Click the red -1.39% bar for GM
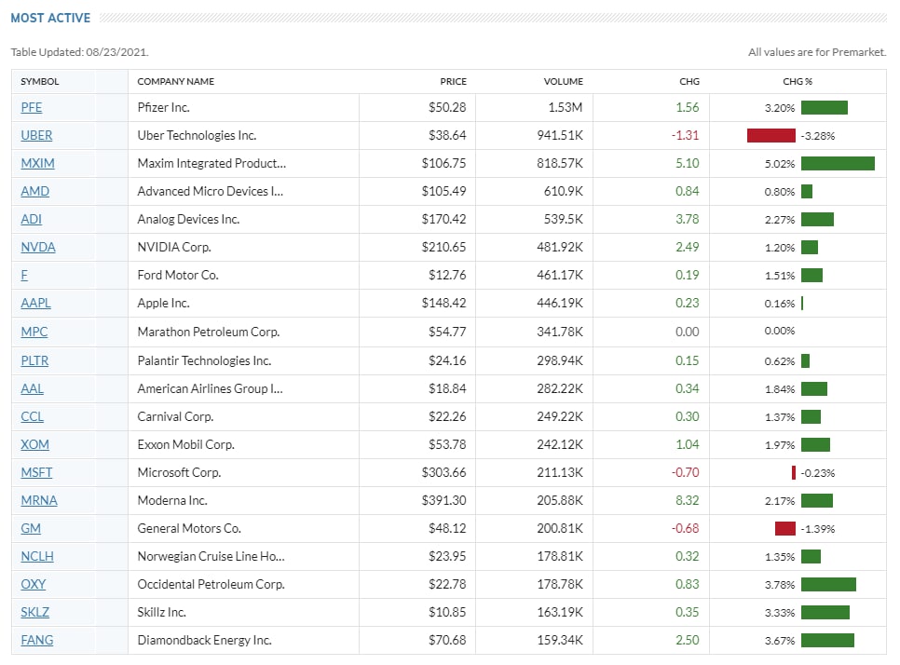The image size is (900, 665). [785, 528]
